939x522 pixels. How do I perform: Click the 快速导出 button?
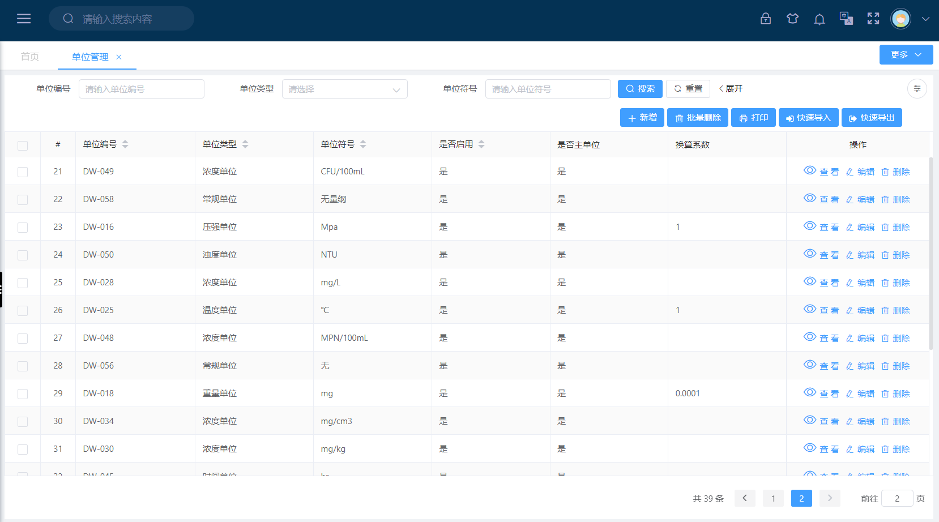[x=872, y=118]
